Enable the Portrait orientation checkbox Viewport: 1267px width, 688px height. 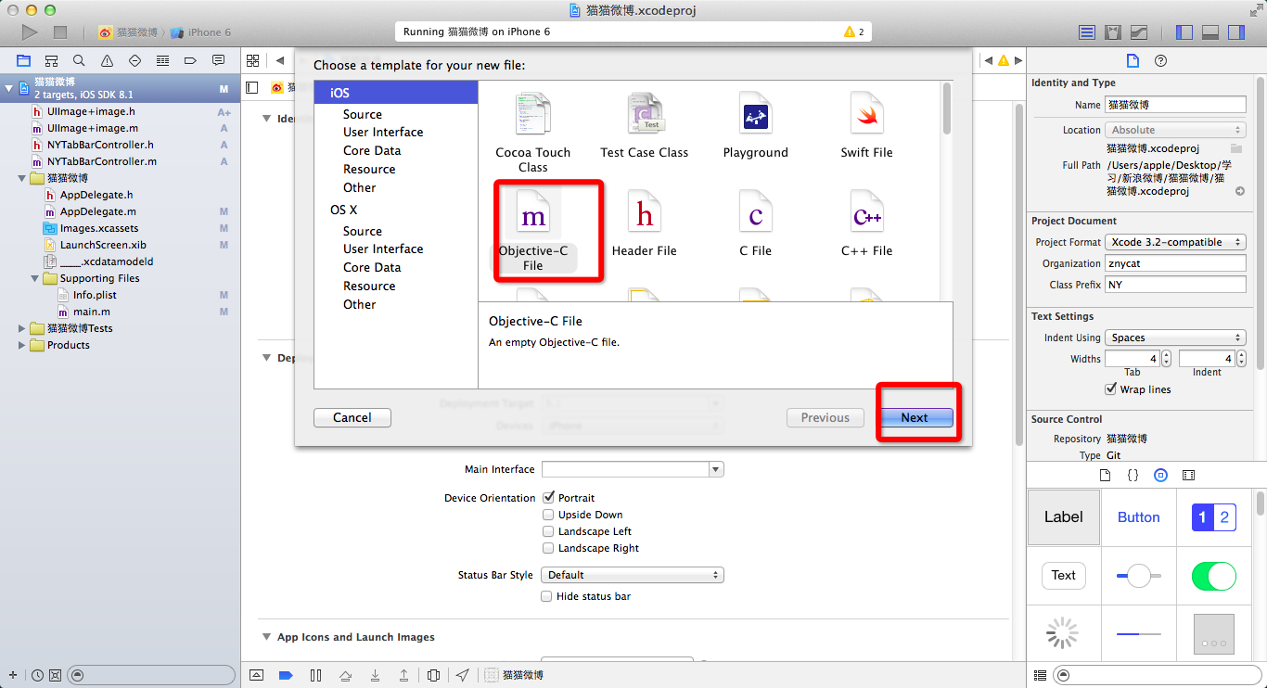(x=548, y=497)
